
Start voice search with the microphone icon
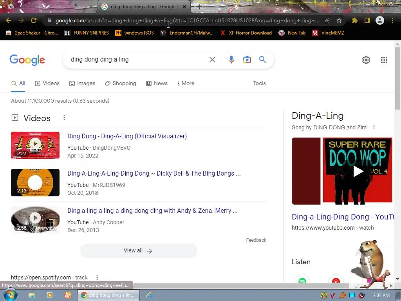[231, 60]
